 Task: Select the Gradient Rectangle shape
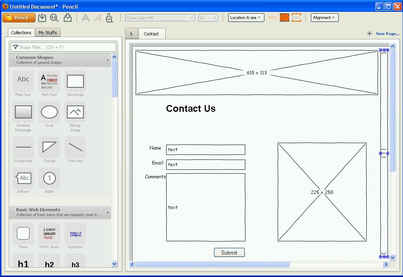click(x=23, y=117)
